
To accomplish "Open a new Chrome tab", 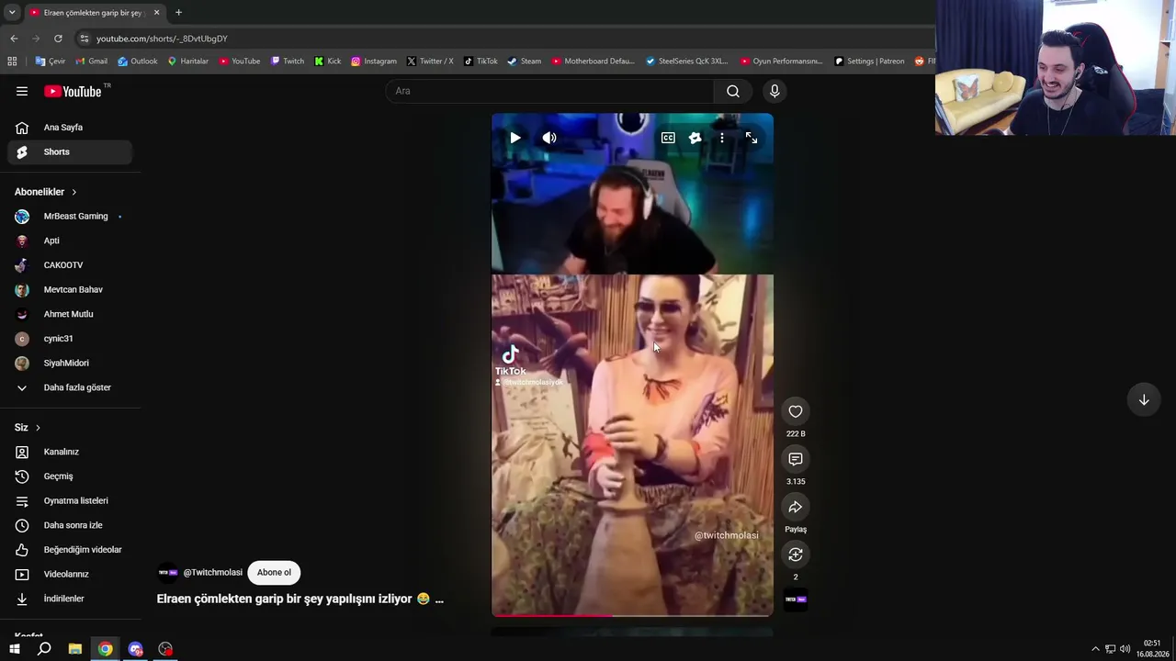I will [178, 13].
